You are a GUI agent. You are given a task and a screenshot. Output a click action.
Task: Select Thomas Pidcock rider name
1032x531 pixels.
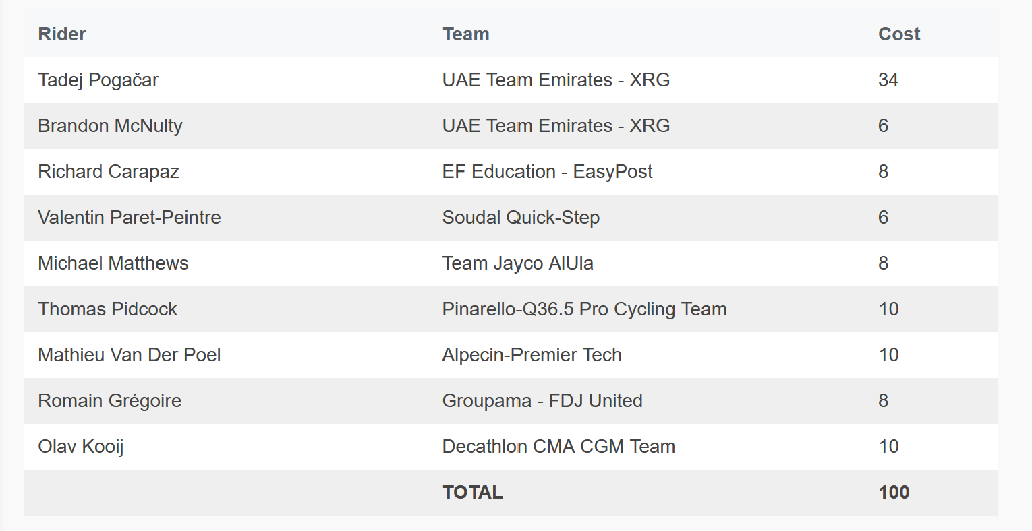point(108,309)
